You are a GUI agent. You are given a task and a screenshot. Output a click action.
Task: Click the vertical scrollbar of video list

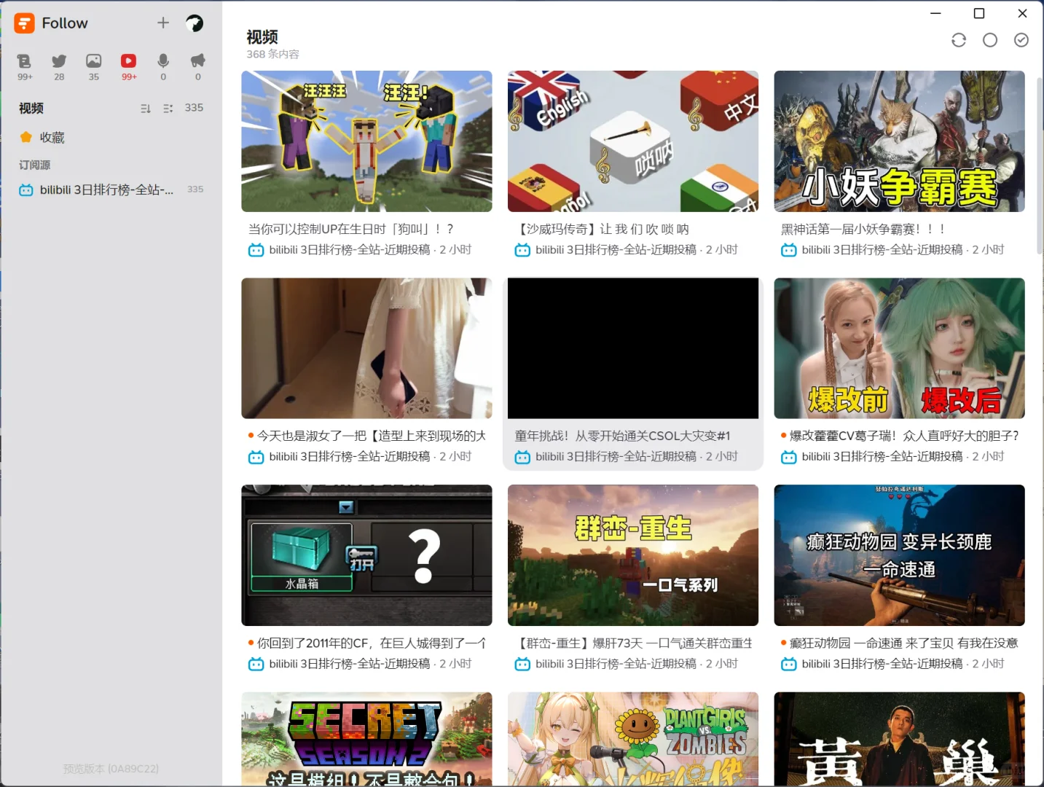[x=1039, y=165]
